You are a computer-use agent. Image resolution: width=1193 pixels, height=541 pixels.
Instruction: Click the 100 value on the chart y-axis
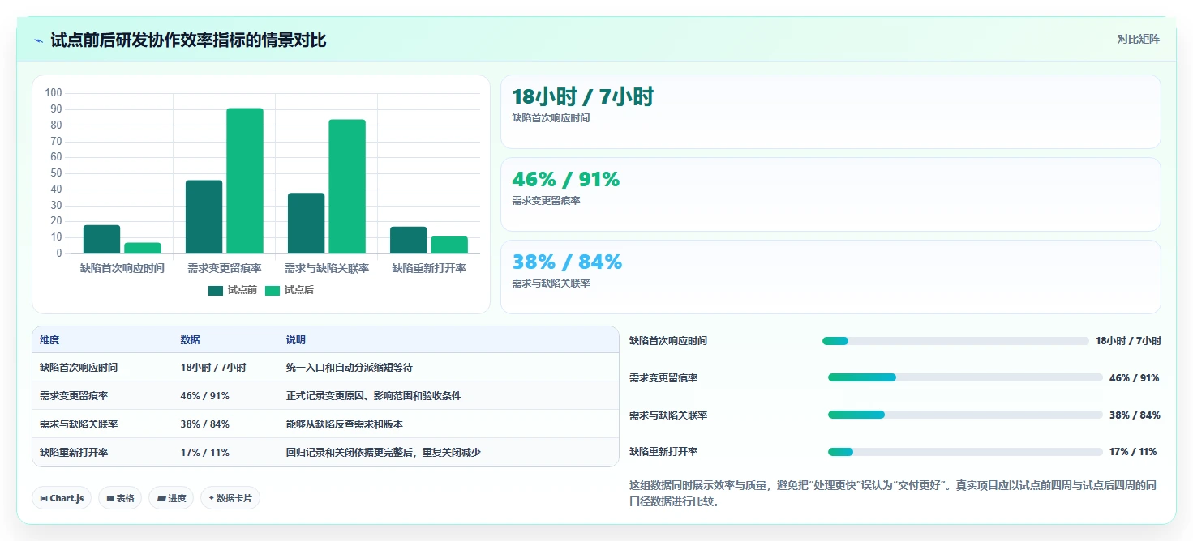[54, 93]
